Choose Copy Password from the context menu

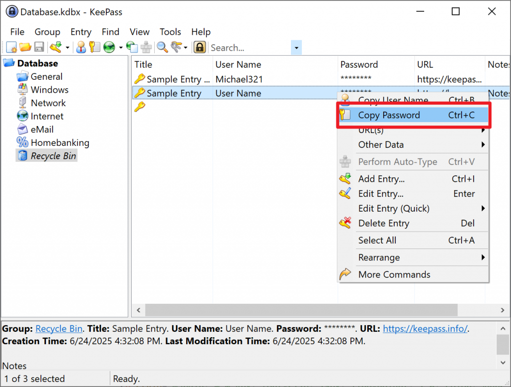coord(413,115)
